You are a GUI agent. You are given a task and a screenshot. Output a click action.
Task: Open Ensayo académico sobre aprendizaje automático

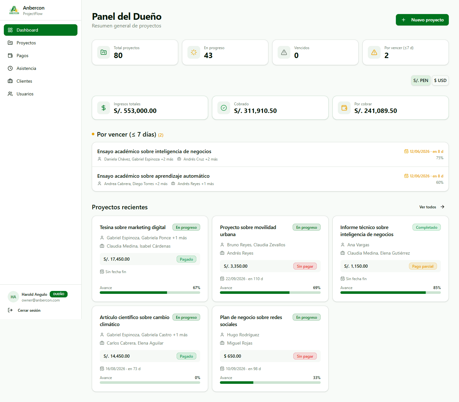point(270,179)
